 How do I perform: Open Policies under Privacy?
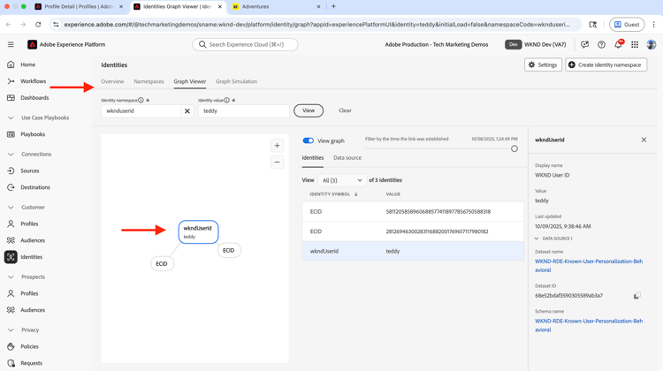coord(29,346)
